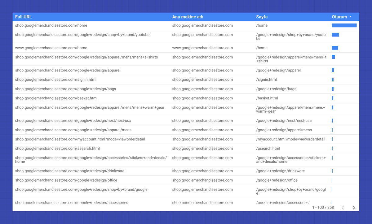Click Oturum bar for signin.html row

pyautogui.click(x=333, y=80)
